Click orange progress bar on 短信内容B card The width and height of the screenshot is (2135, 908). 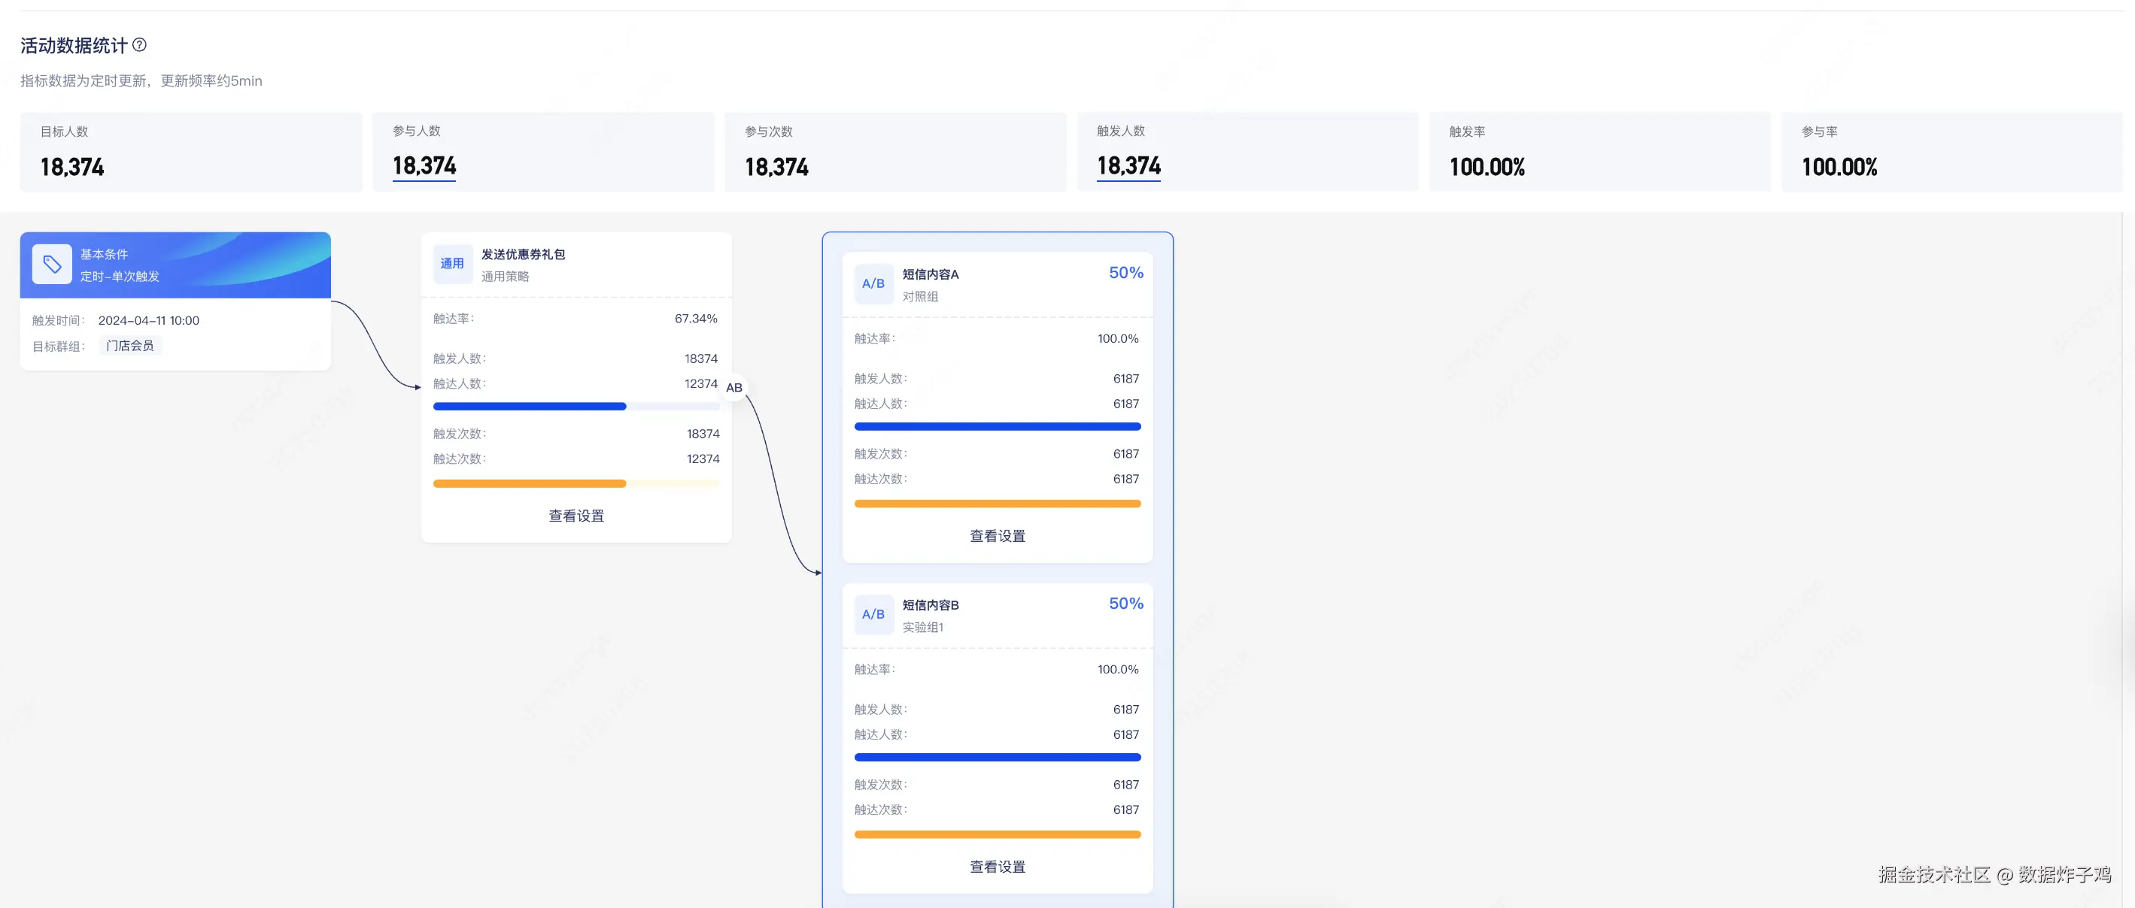coord(998,834)
